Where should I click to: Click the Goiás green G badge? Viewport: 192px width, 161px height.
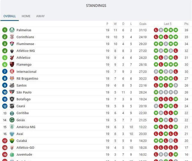click(x=12, y=120)
